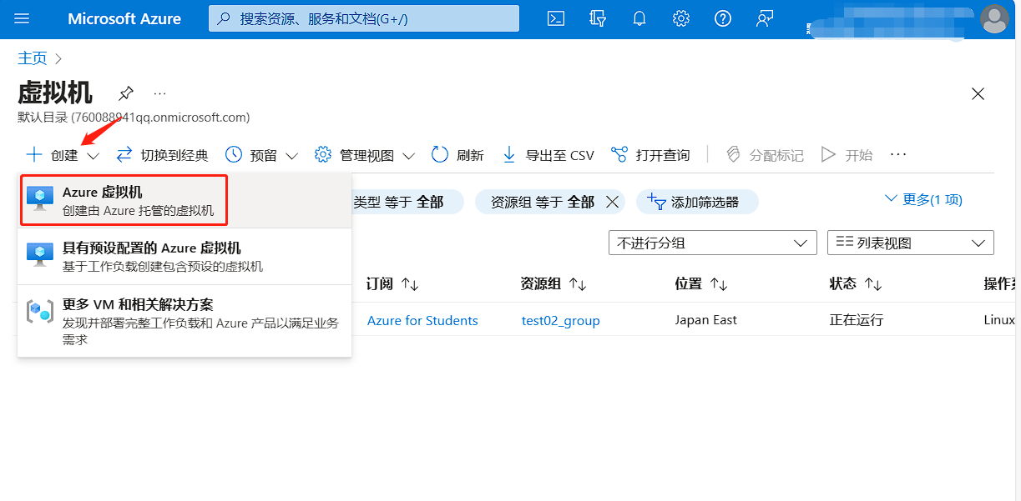The height and width of the screenshot is (501, 1021).
Task: Click the Linux operating system cell
Action: (1001, 320)
